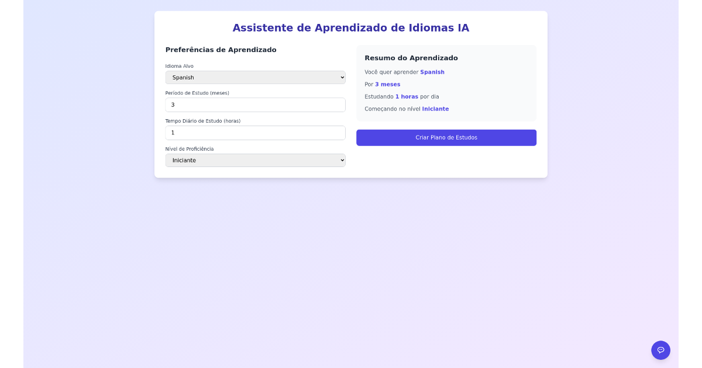Click the highlighted Spanish text in the summary
This screenshot has height=368, width=702.
pyautogui.click(x=432, y=72)
